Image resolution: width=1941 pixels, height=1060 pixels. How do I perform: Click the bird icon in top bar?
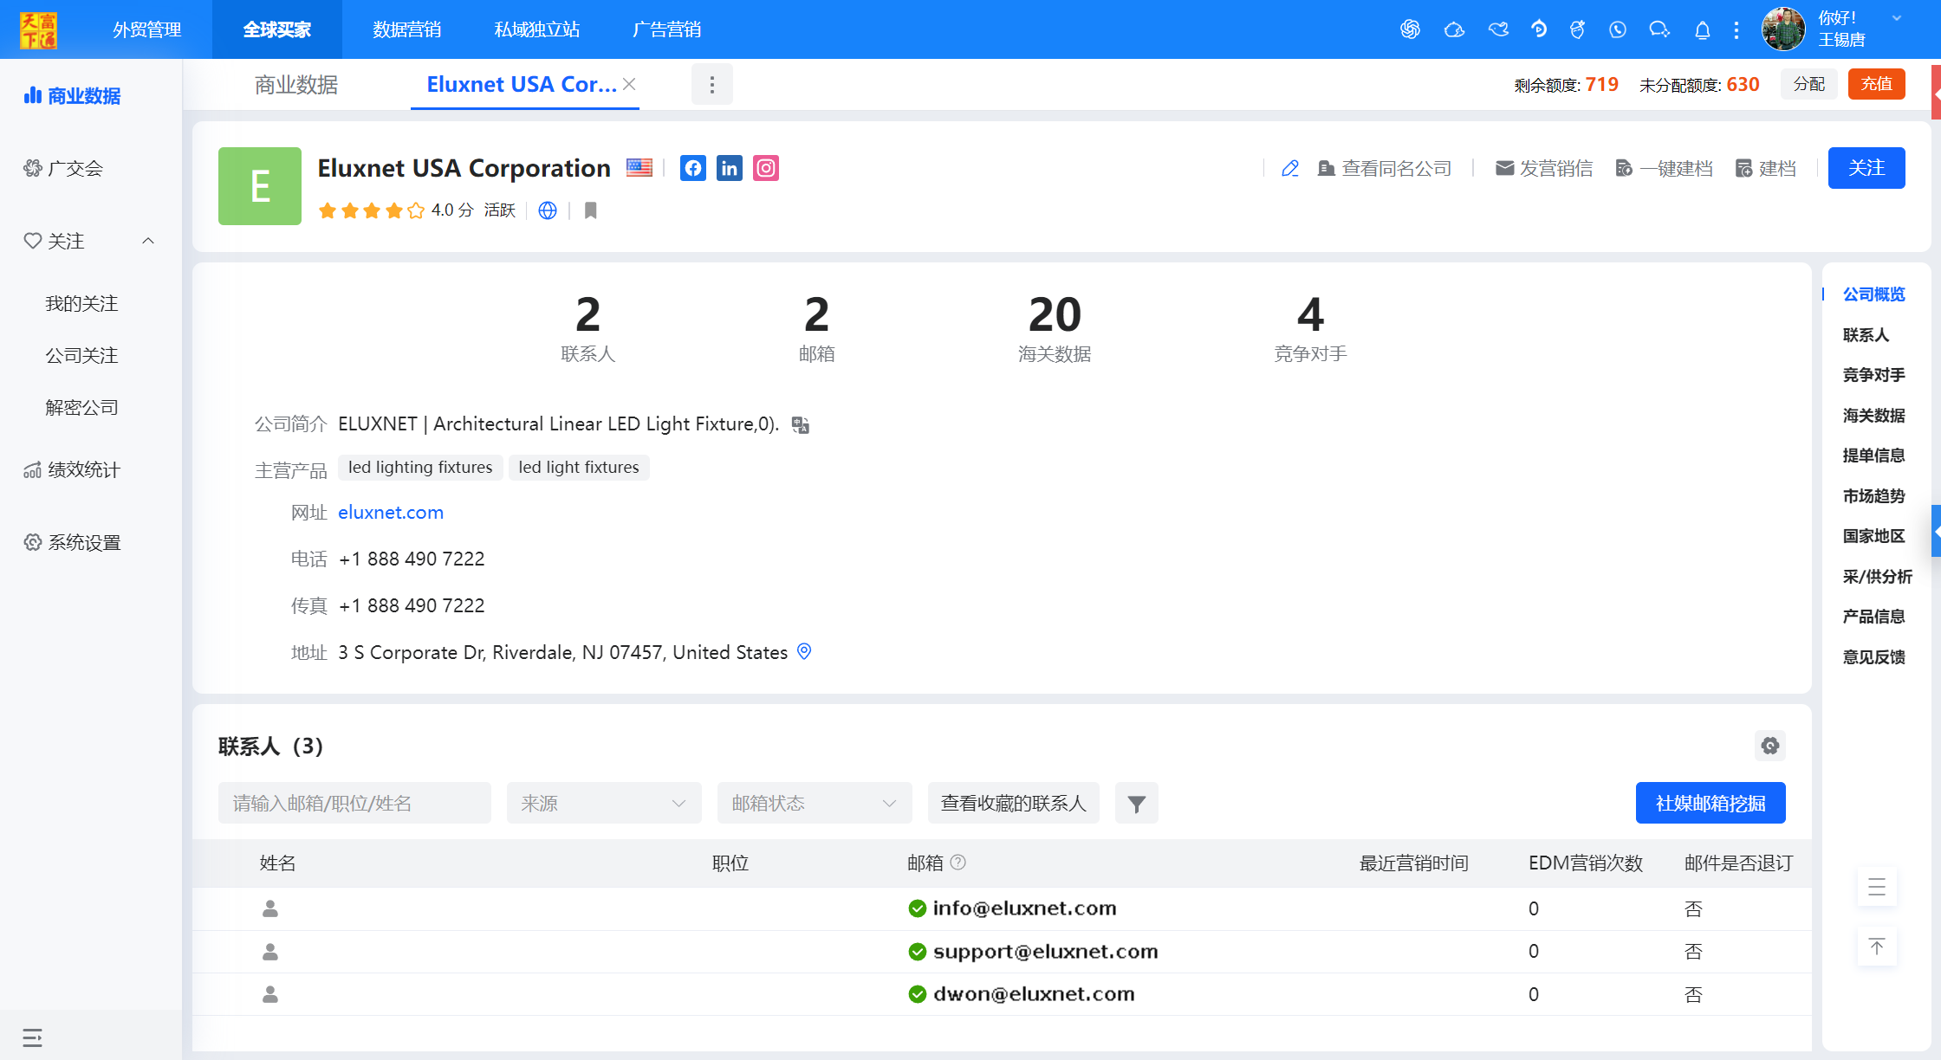coord(1498,29)
